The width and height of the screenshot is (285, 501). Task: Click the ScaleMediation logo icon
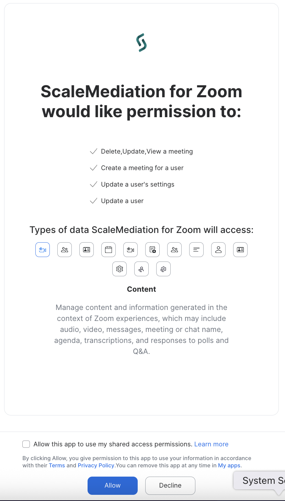(x=141, y=43)
